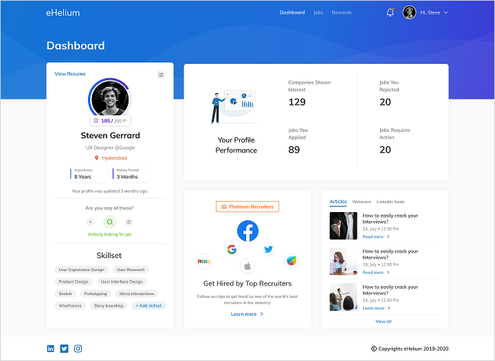Expand the Hi, Steve dropdown arrow
The width and height of the screenshot is (495, 361).
click(x=445, y=12)
